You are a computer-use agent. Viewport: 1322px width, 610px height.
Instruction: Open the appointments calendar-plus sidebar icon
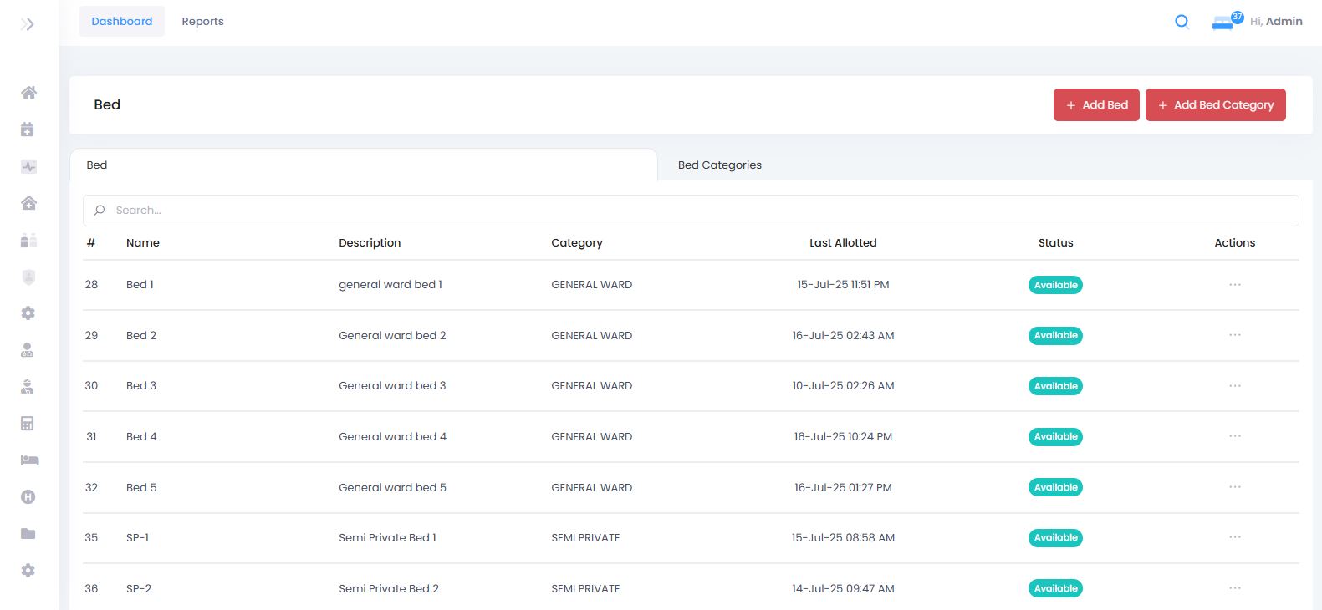click(x=28, y=130)
